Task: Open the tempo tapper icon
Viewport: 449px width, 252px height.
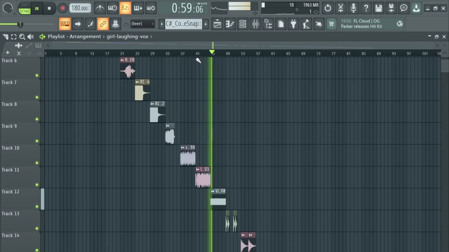Action: click(x=306, y=24)
